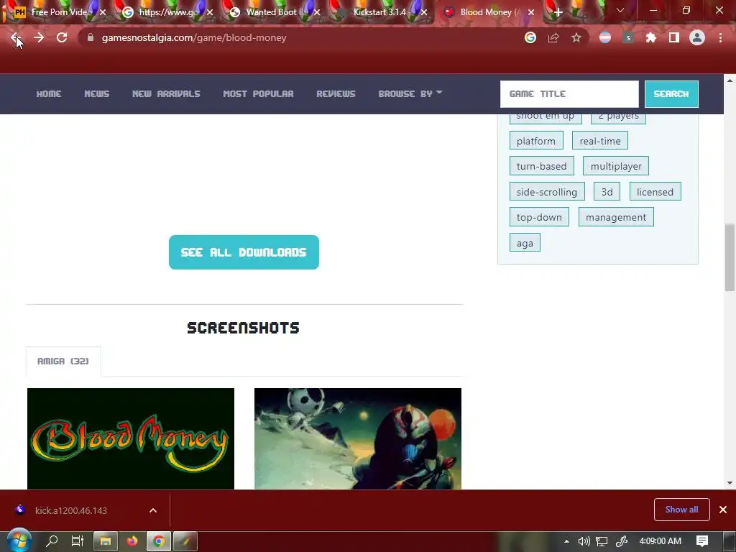Viewport: 736px width, 552px height.
Task: Close the Wanted Boot tab
Action: [317, 13]
